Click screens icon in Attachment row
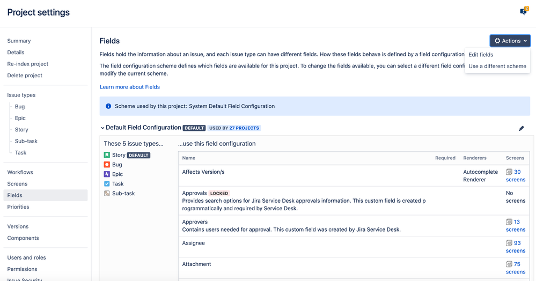Viewport: 536px width, 281px height. click(x=509, y=264)
